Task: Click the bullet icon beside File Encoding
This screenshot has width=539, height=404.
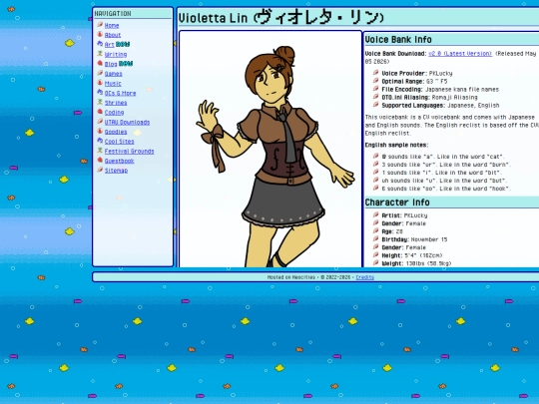Action: point(375,89)
